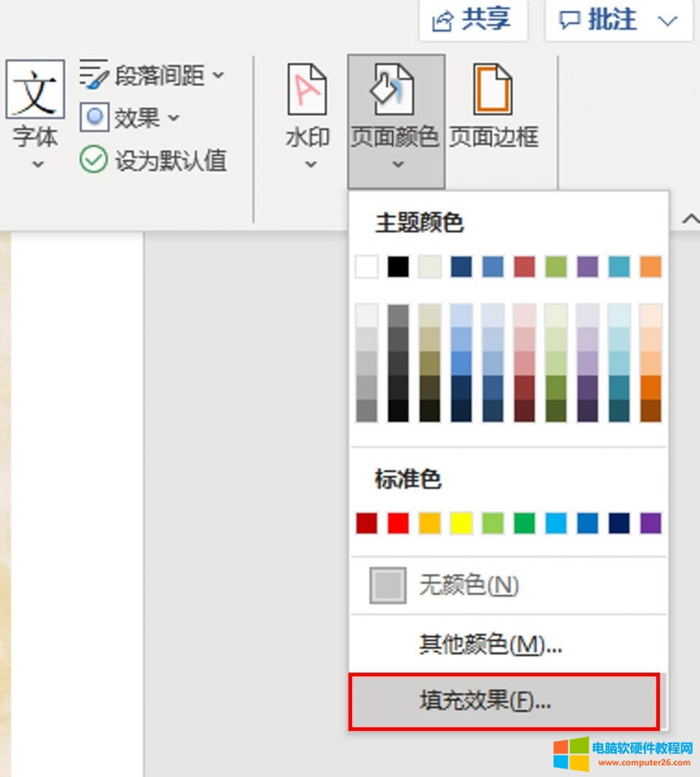Viewport: 700px width, 777px height.
Task: Click the 页面颜色 page color button
Action: pos(395,122)
